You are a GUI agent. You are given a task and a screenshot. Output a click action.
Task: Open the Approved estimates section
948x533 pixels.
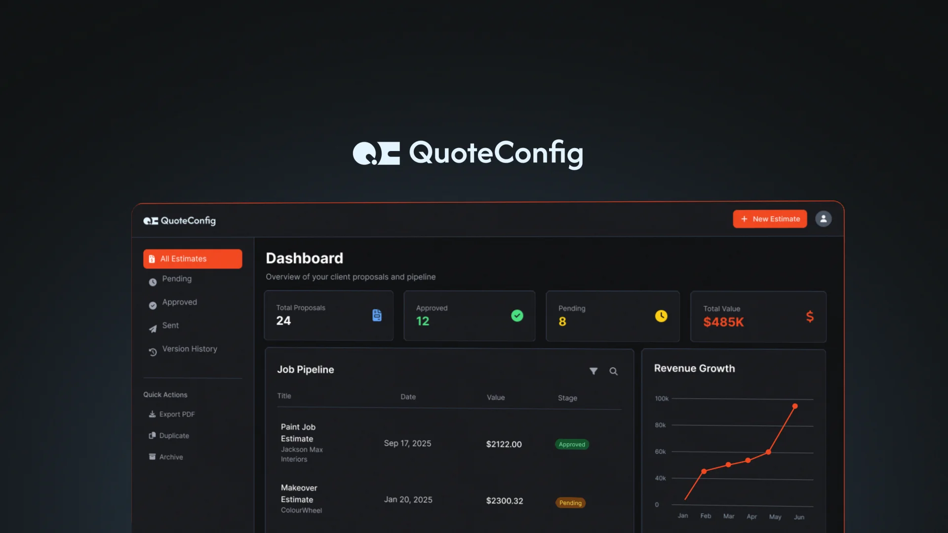(x=179, y=302)
